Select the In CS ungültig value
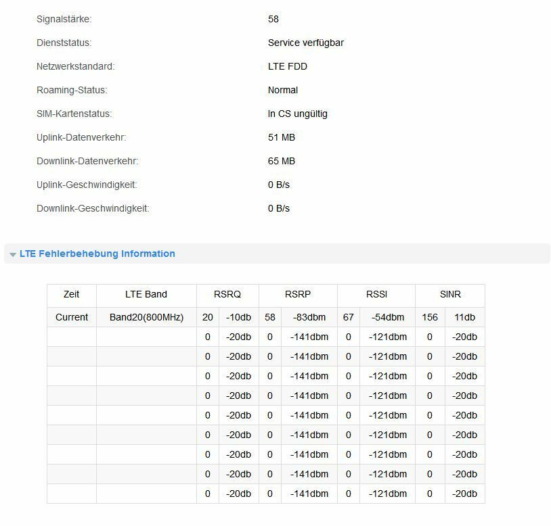This screenshot has height=526, width=551. [298, 114]
